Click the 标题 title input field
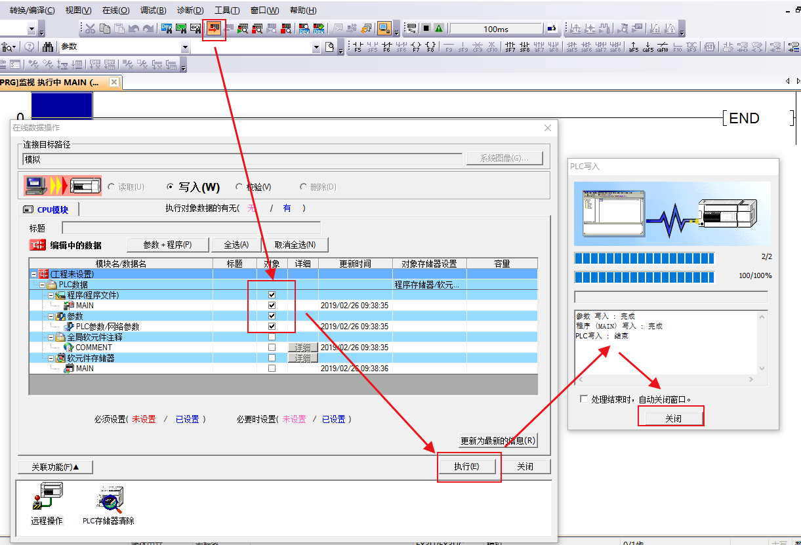Viewport: 801px width, 545px height. [x=192, y=228]
